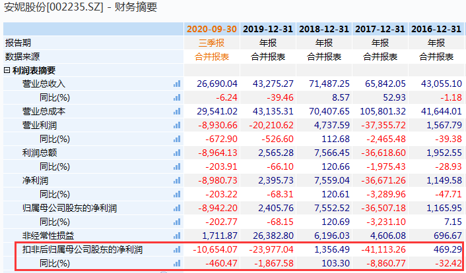The height and width of the screenshot is (273, 466).
Task: Open chart icon for 扣非后归属母公司股东的净利润 row
Action: pos(177,249)
